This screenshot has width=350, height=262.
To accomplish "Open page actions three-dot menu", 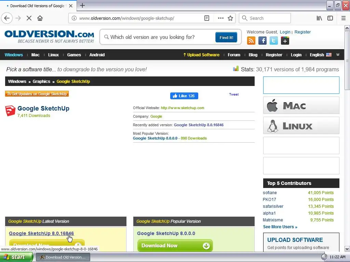I will 221,18.
